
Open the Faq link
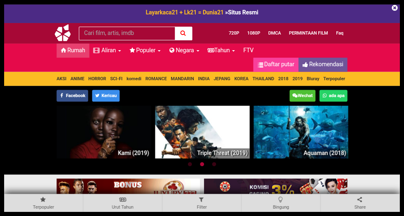pos(340,33)
